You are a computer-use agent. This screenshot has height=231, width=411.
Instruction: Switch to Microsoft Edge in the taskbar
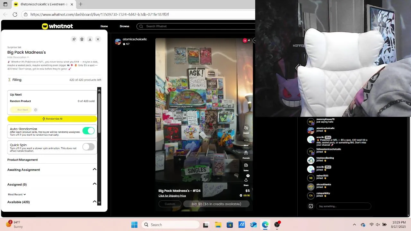click(265, 225)
